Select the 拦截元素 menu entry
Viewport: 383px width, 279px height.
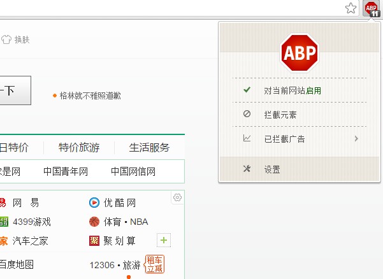(x=300, y=115)
